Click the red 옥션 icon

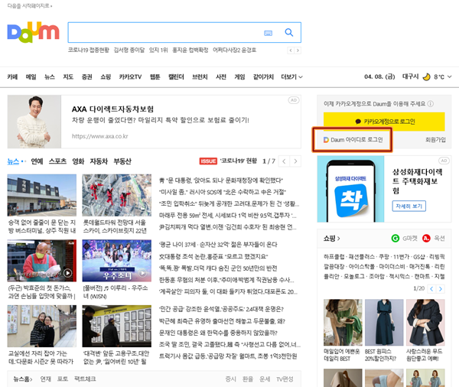coord(426,239)
